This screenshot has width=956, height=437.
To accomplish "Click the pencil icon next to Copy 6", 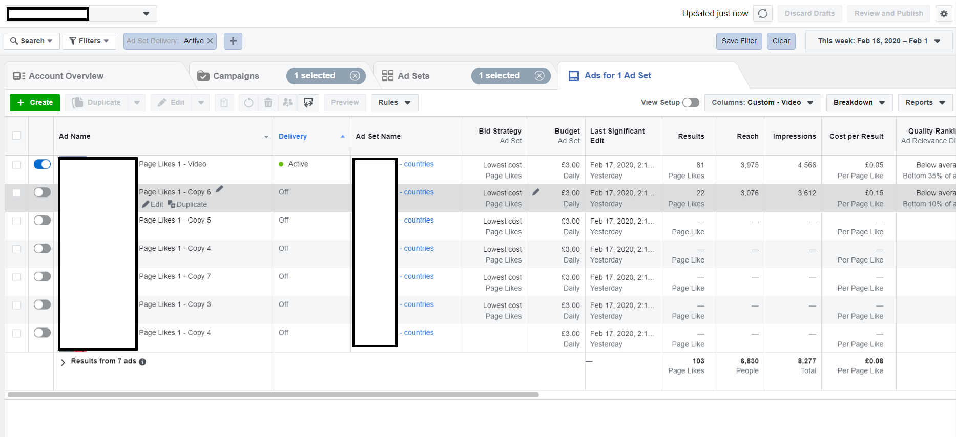I will click(219, 189).
